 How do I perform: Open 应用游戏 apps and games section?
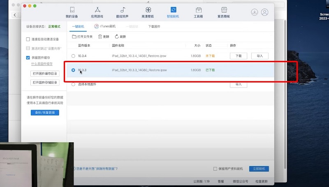(97, 12)
